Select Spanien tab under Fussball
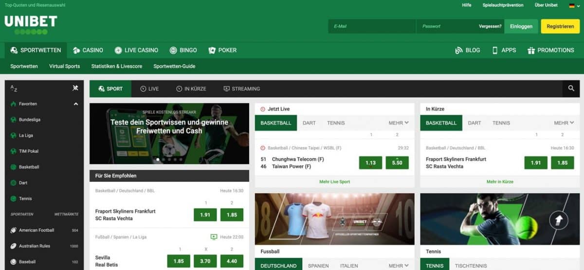This screenshot has height=270, width=584. [318, 266]
